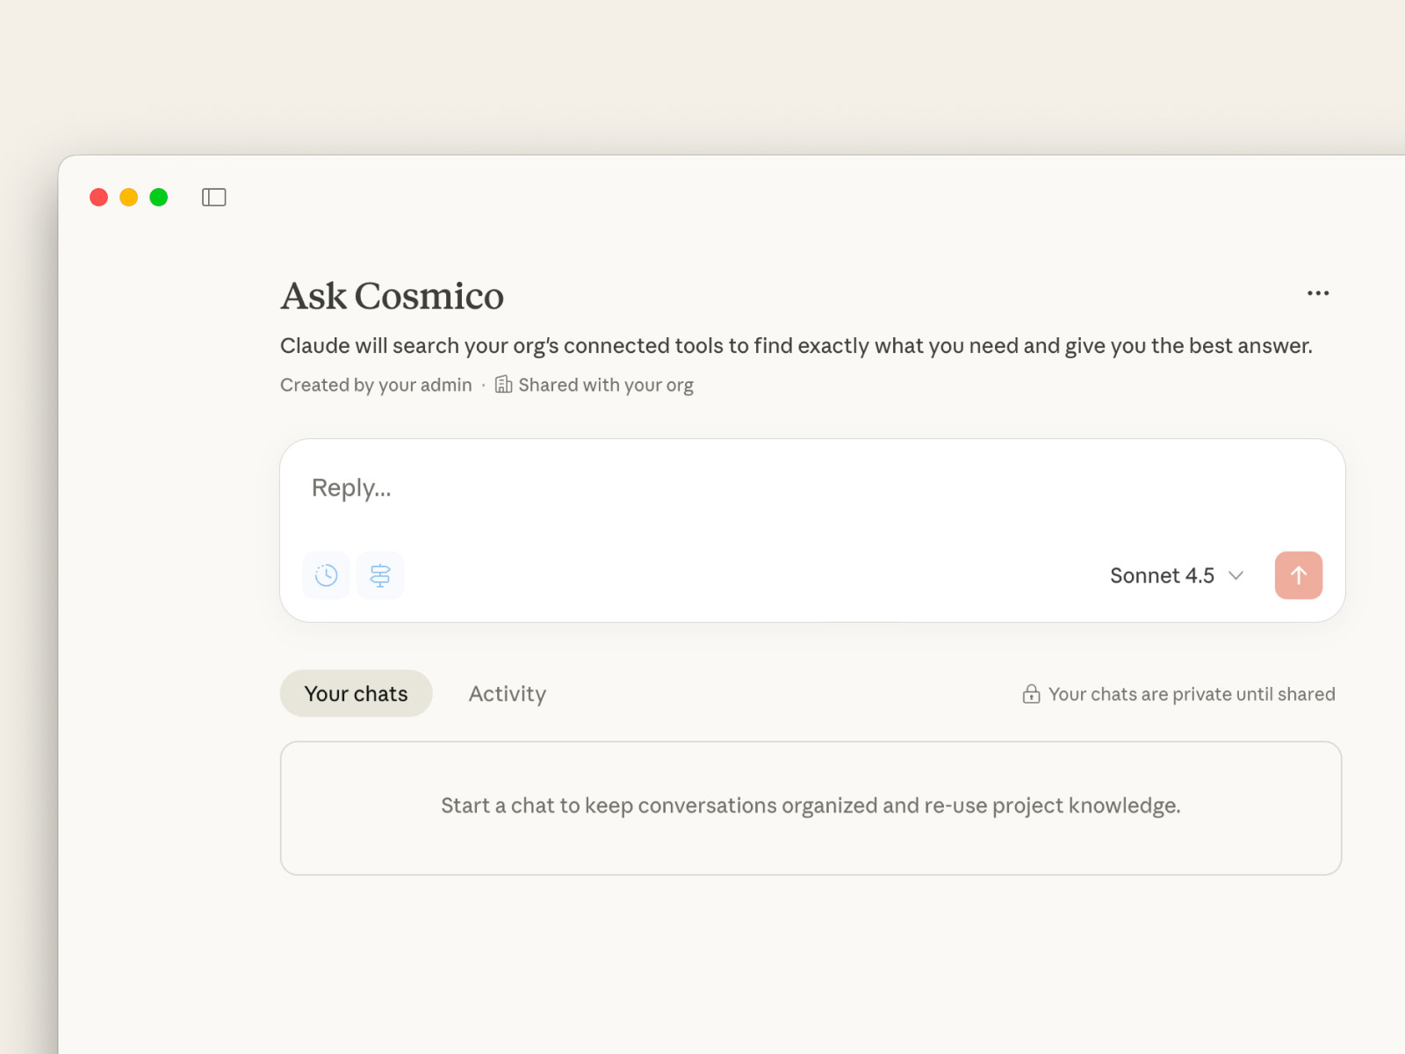Click the building icon beside Shared
1405x1054 pixels.
pyautogui.click(x=503, y=385)
